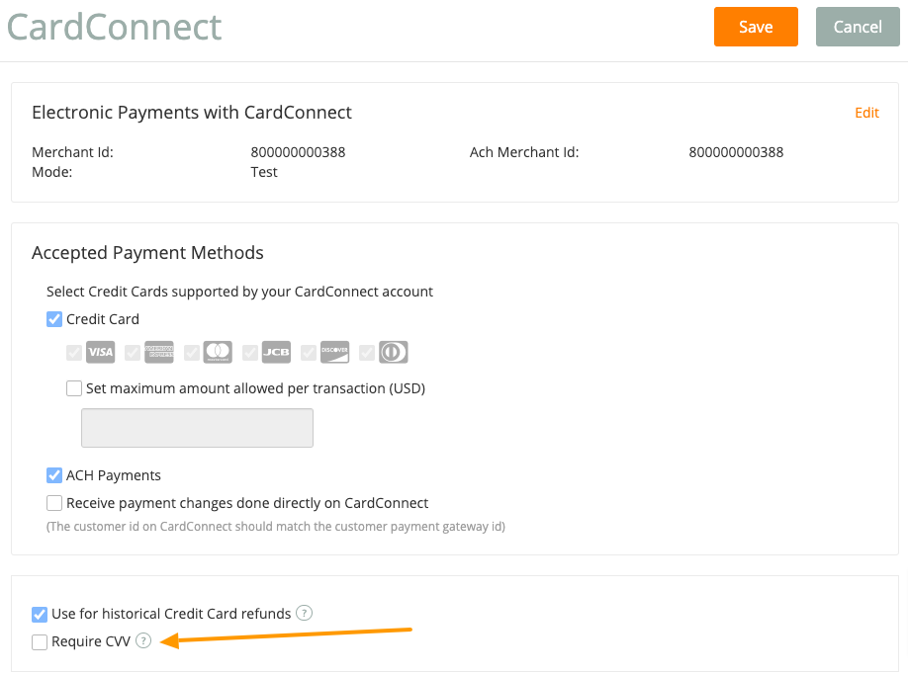Toggle the Visa checkbox
Screen dimensions: 908x675
pyautogui.click(x=74, y=353)
